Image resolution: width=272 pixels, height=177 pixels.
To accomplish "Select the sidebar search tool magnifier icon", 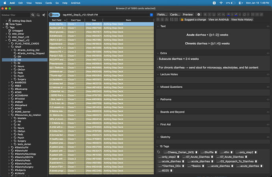I will click(x=33, y=15).
